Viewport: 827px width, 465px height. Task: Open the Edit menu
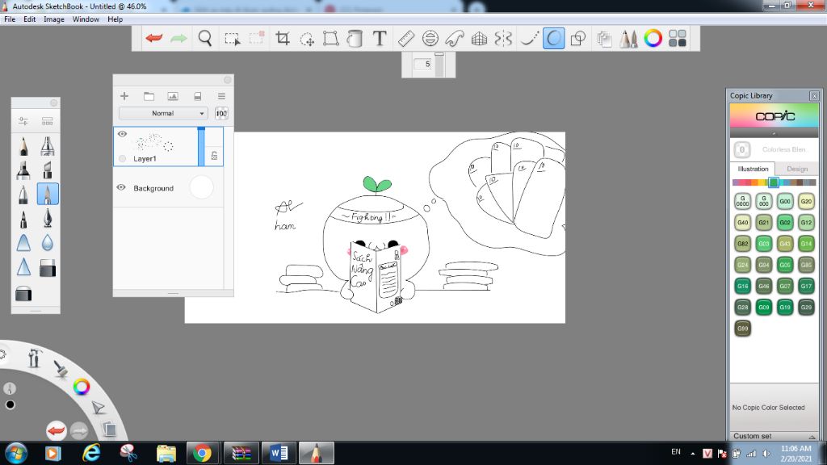(30, 19)
